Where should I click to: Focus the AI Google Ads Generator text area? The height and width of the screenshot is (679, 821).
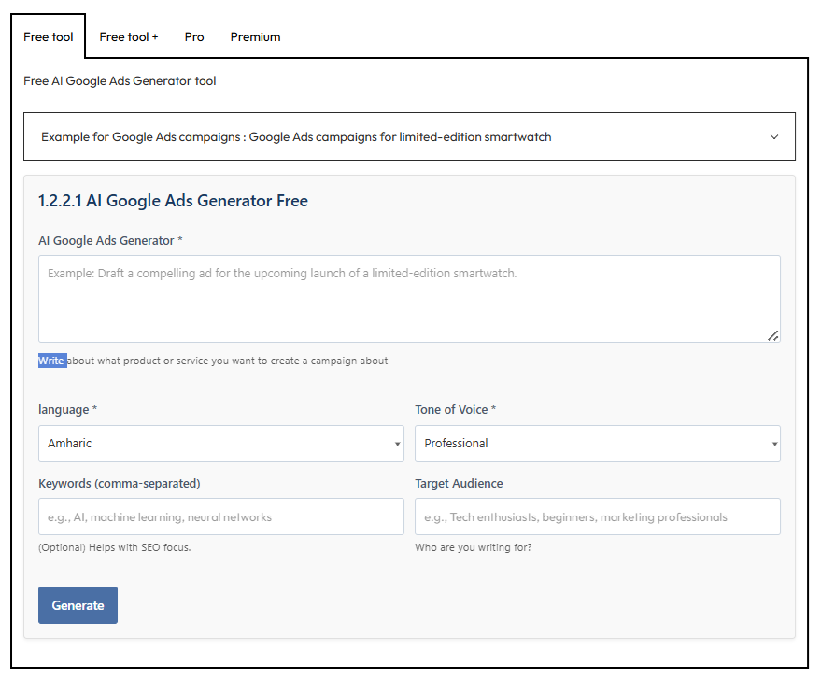(408, 299)
